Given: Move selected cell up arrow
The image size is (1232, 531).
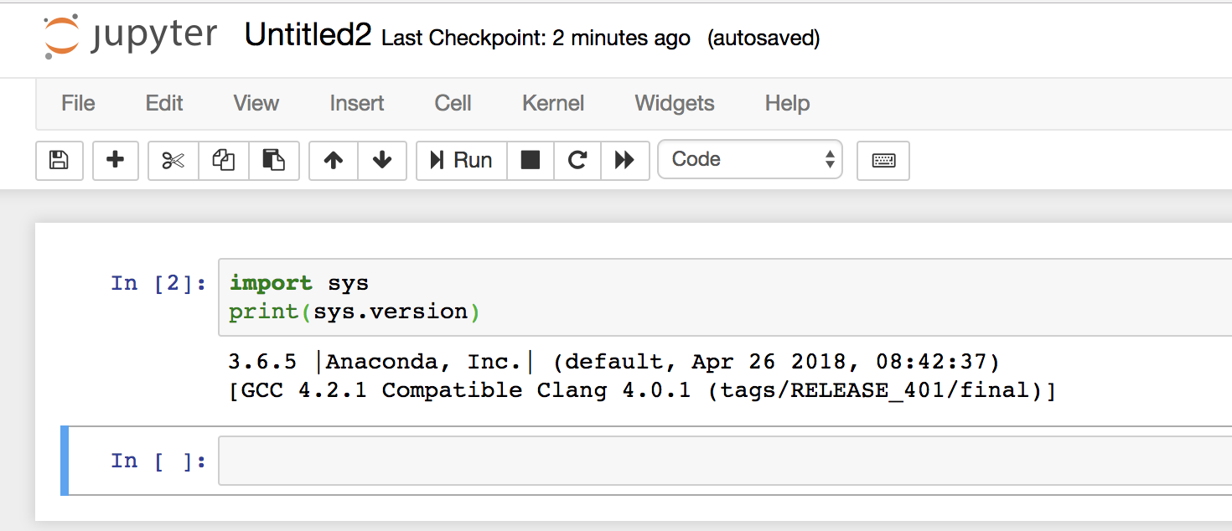Looking at the screenshot, I should click(334, 160).
